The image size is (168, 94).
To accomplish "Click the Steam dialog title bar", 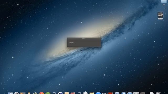I will coord(84,39).
